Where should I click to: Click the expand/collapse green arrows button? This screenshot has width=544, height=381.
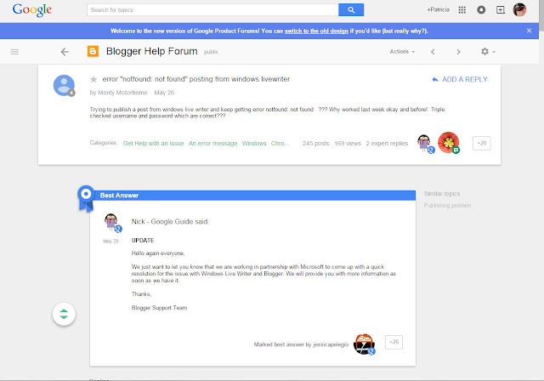[64, 314]
